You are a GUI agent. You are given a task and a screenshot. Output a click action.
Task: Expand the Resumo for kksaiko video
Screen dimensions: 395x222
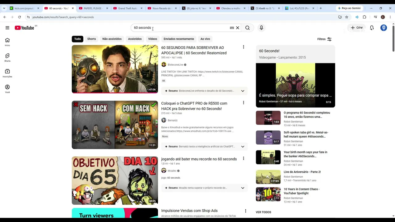pyautogui.click(x=243, y=188)
